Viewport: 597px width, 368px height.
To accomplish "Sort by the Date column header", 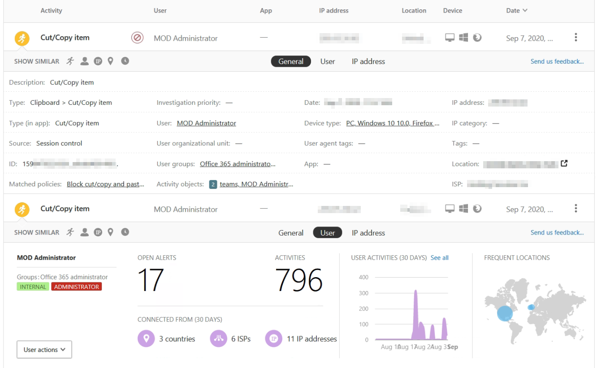I will (x=517, y=11).
